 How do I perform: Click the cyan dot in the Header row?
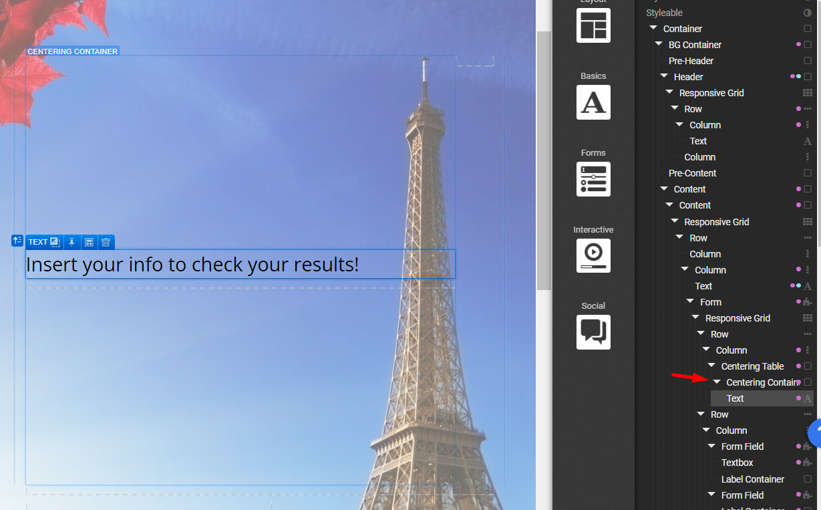pyautogui.click(x=798, y=77)
